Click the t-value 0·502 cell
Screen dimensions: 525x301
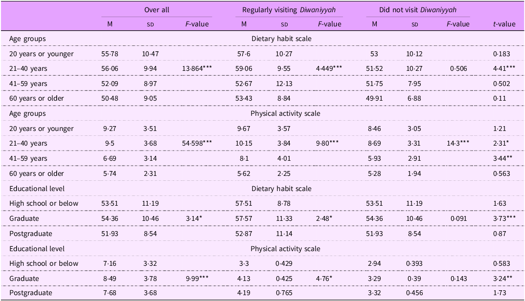tap(502, 84)
